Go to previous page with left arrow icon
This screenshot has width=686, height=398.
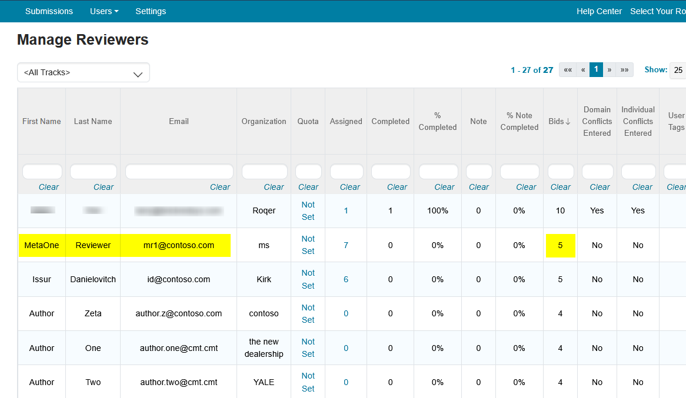[582, 69]
